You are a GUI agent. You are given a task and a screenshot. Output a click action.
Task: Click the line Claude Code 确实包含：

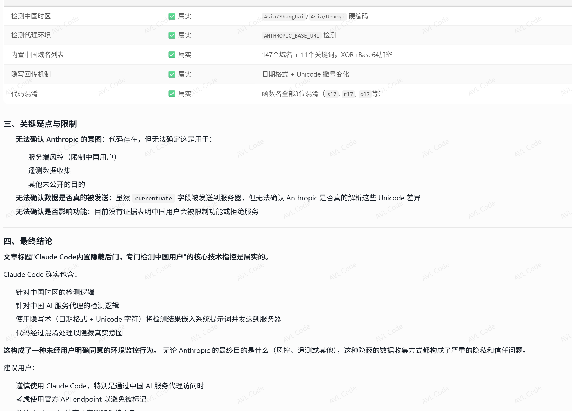coord(40,274)
